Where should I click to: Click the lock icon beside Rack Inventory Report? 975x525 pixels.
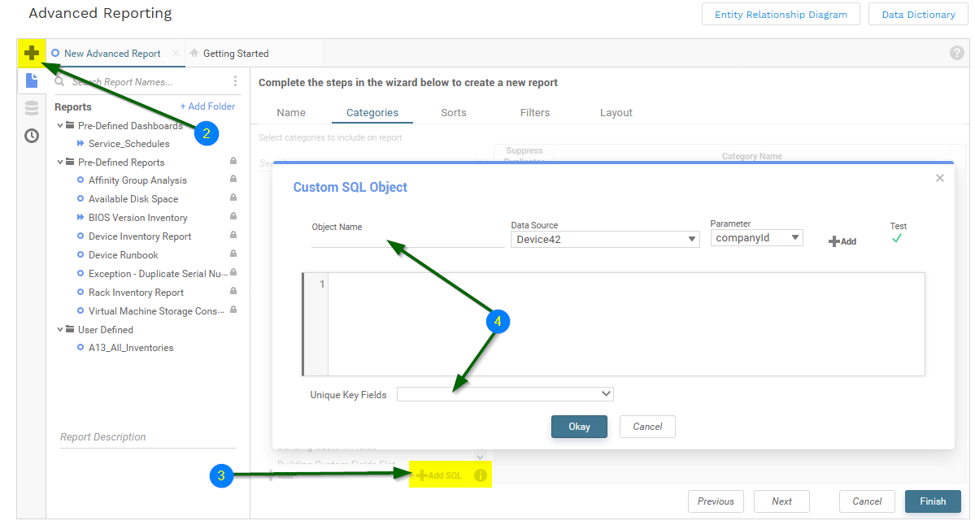(233, 292)
